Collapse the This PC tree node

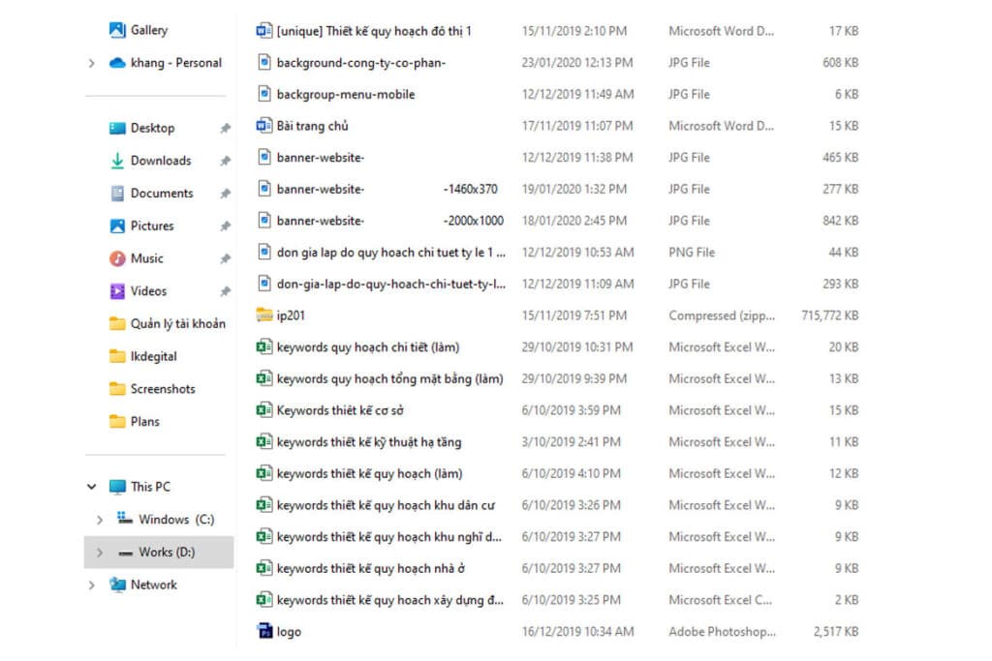pyautogui.click(x=92, y=487)
